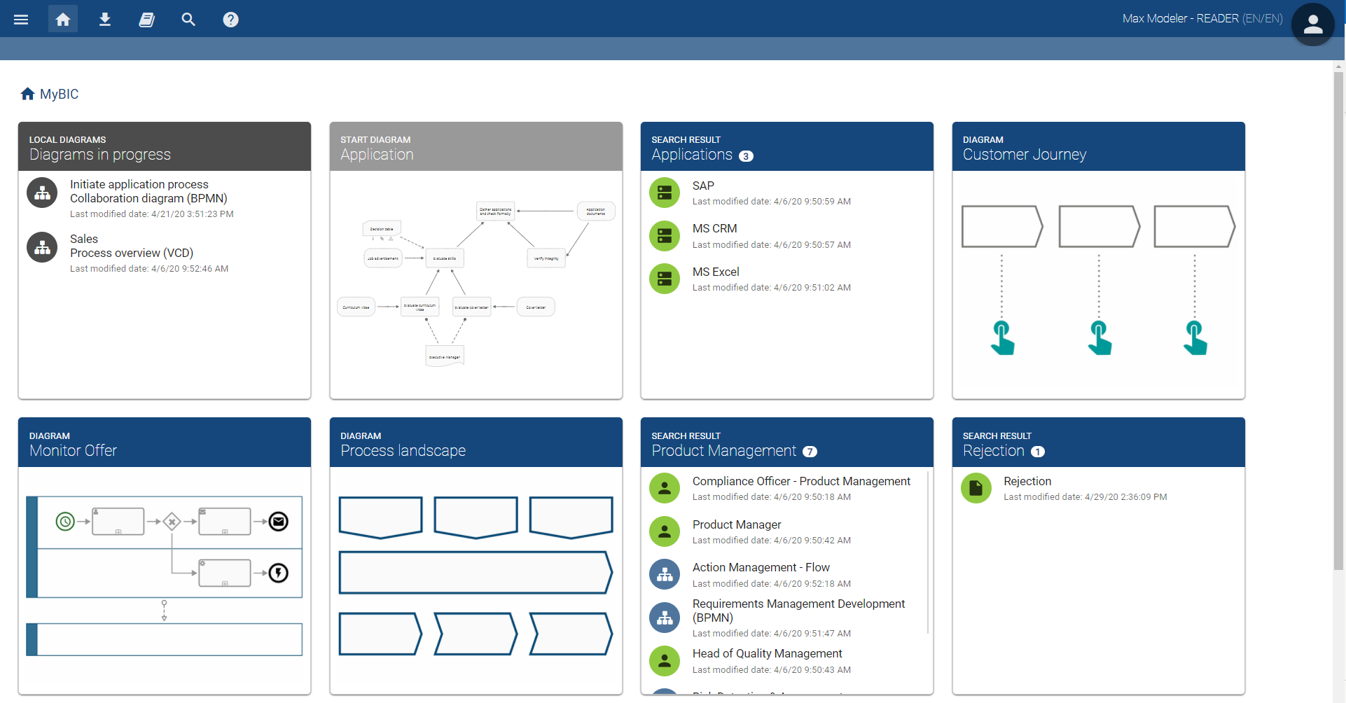Viewport: 1346px width, 703px height.
Task: Click the Rejection document icon
Action: coord(976,488)
